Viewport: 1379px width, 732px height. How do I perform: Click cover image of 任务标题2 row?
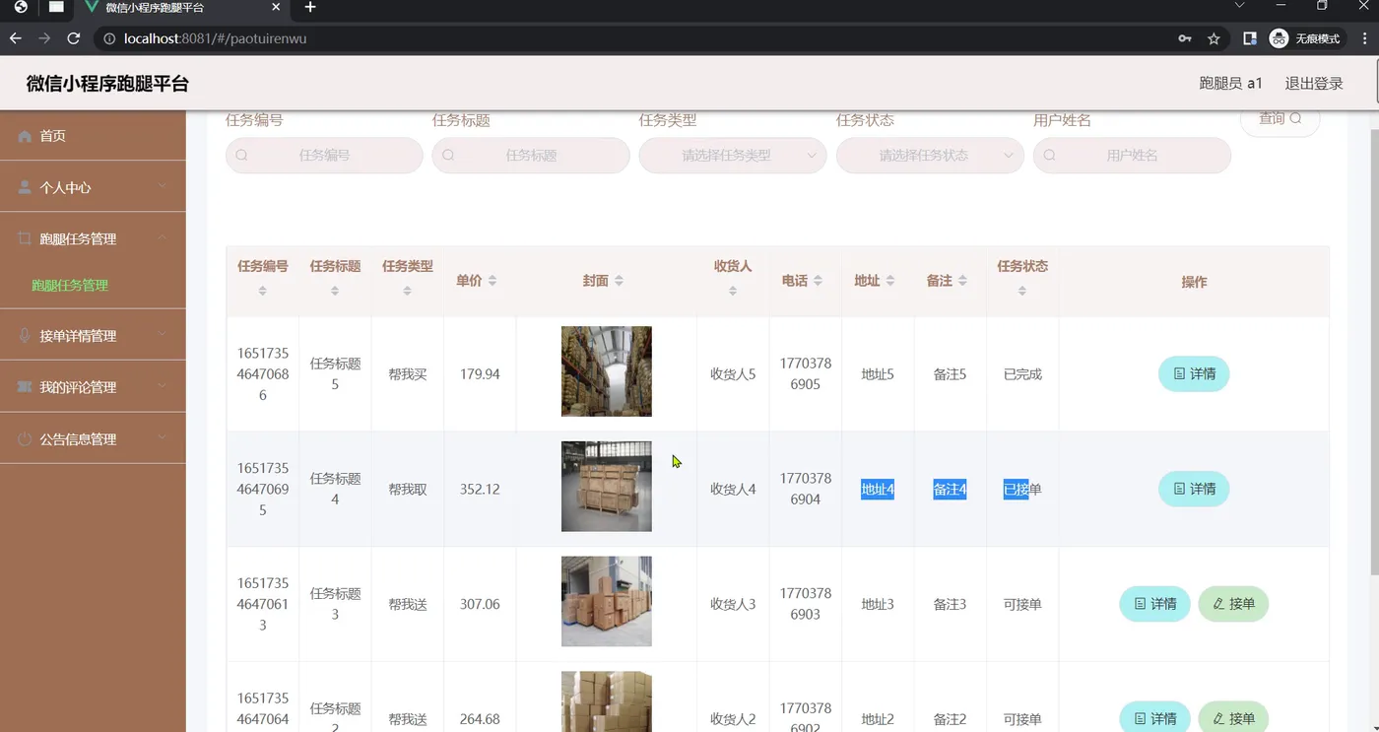pos(607,701)
